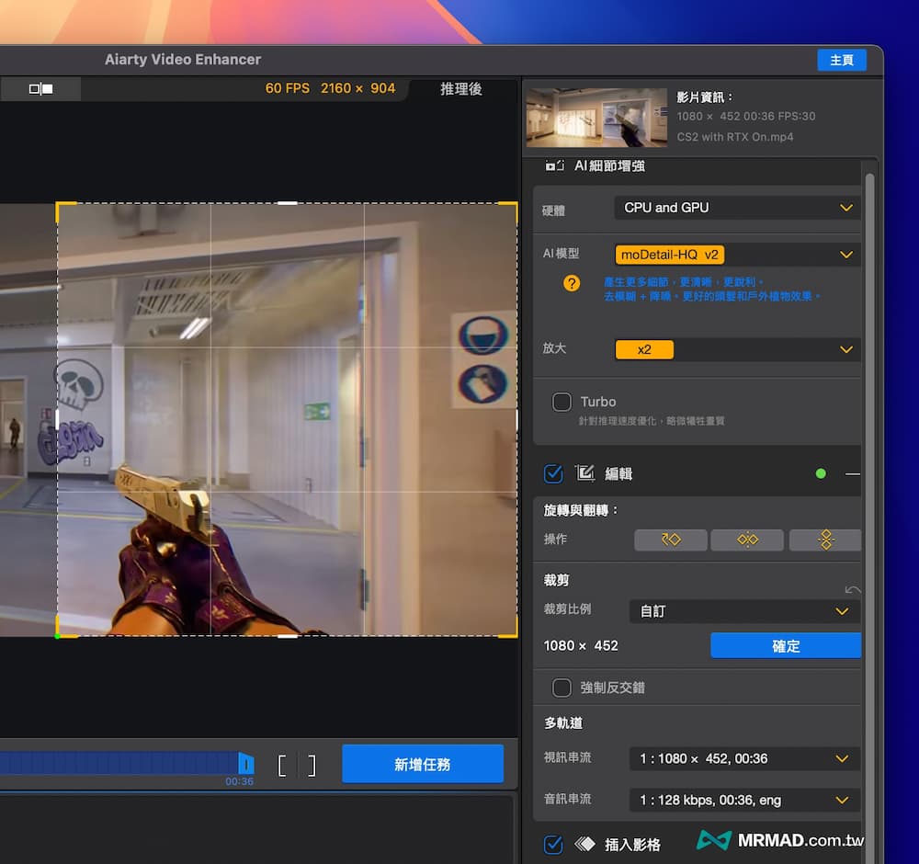Viewport: 919px width, 864px height.
Task: Click the split-view compare icon
Action: (x=40, y=88)
